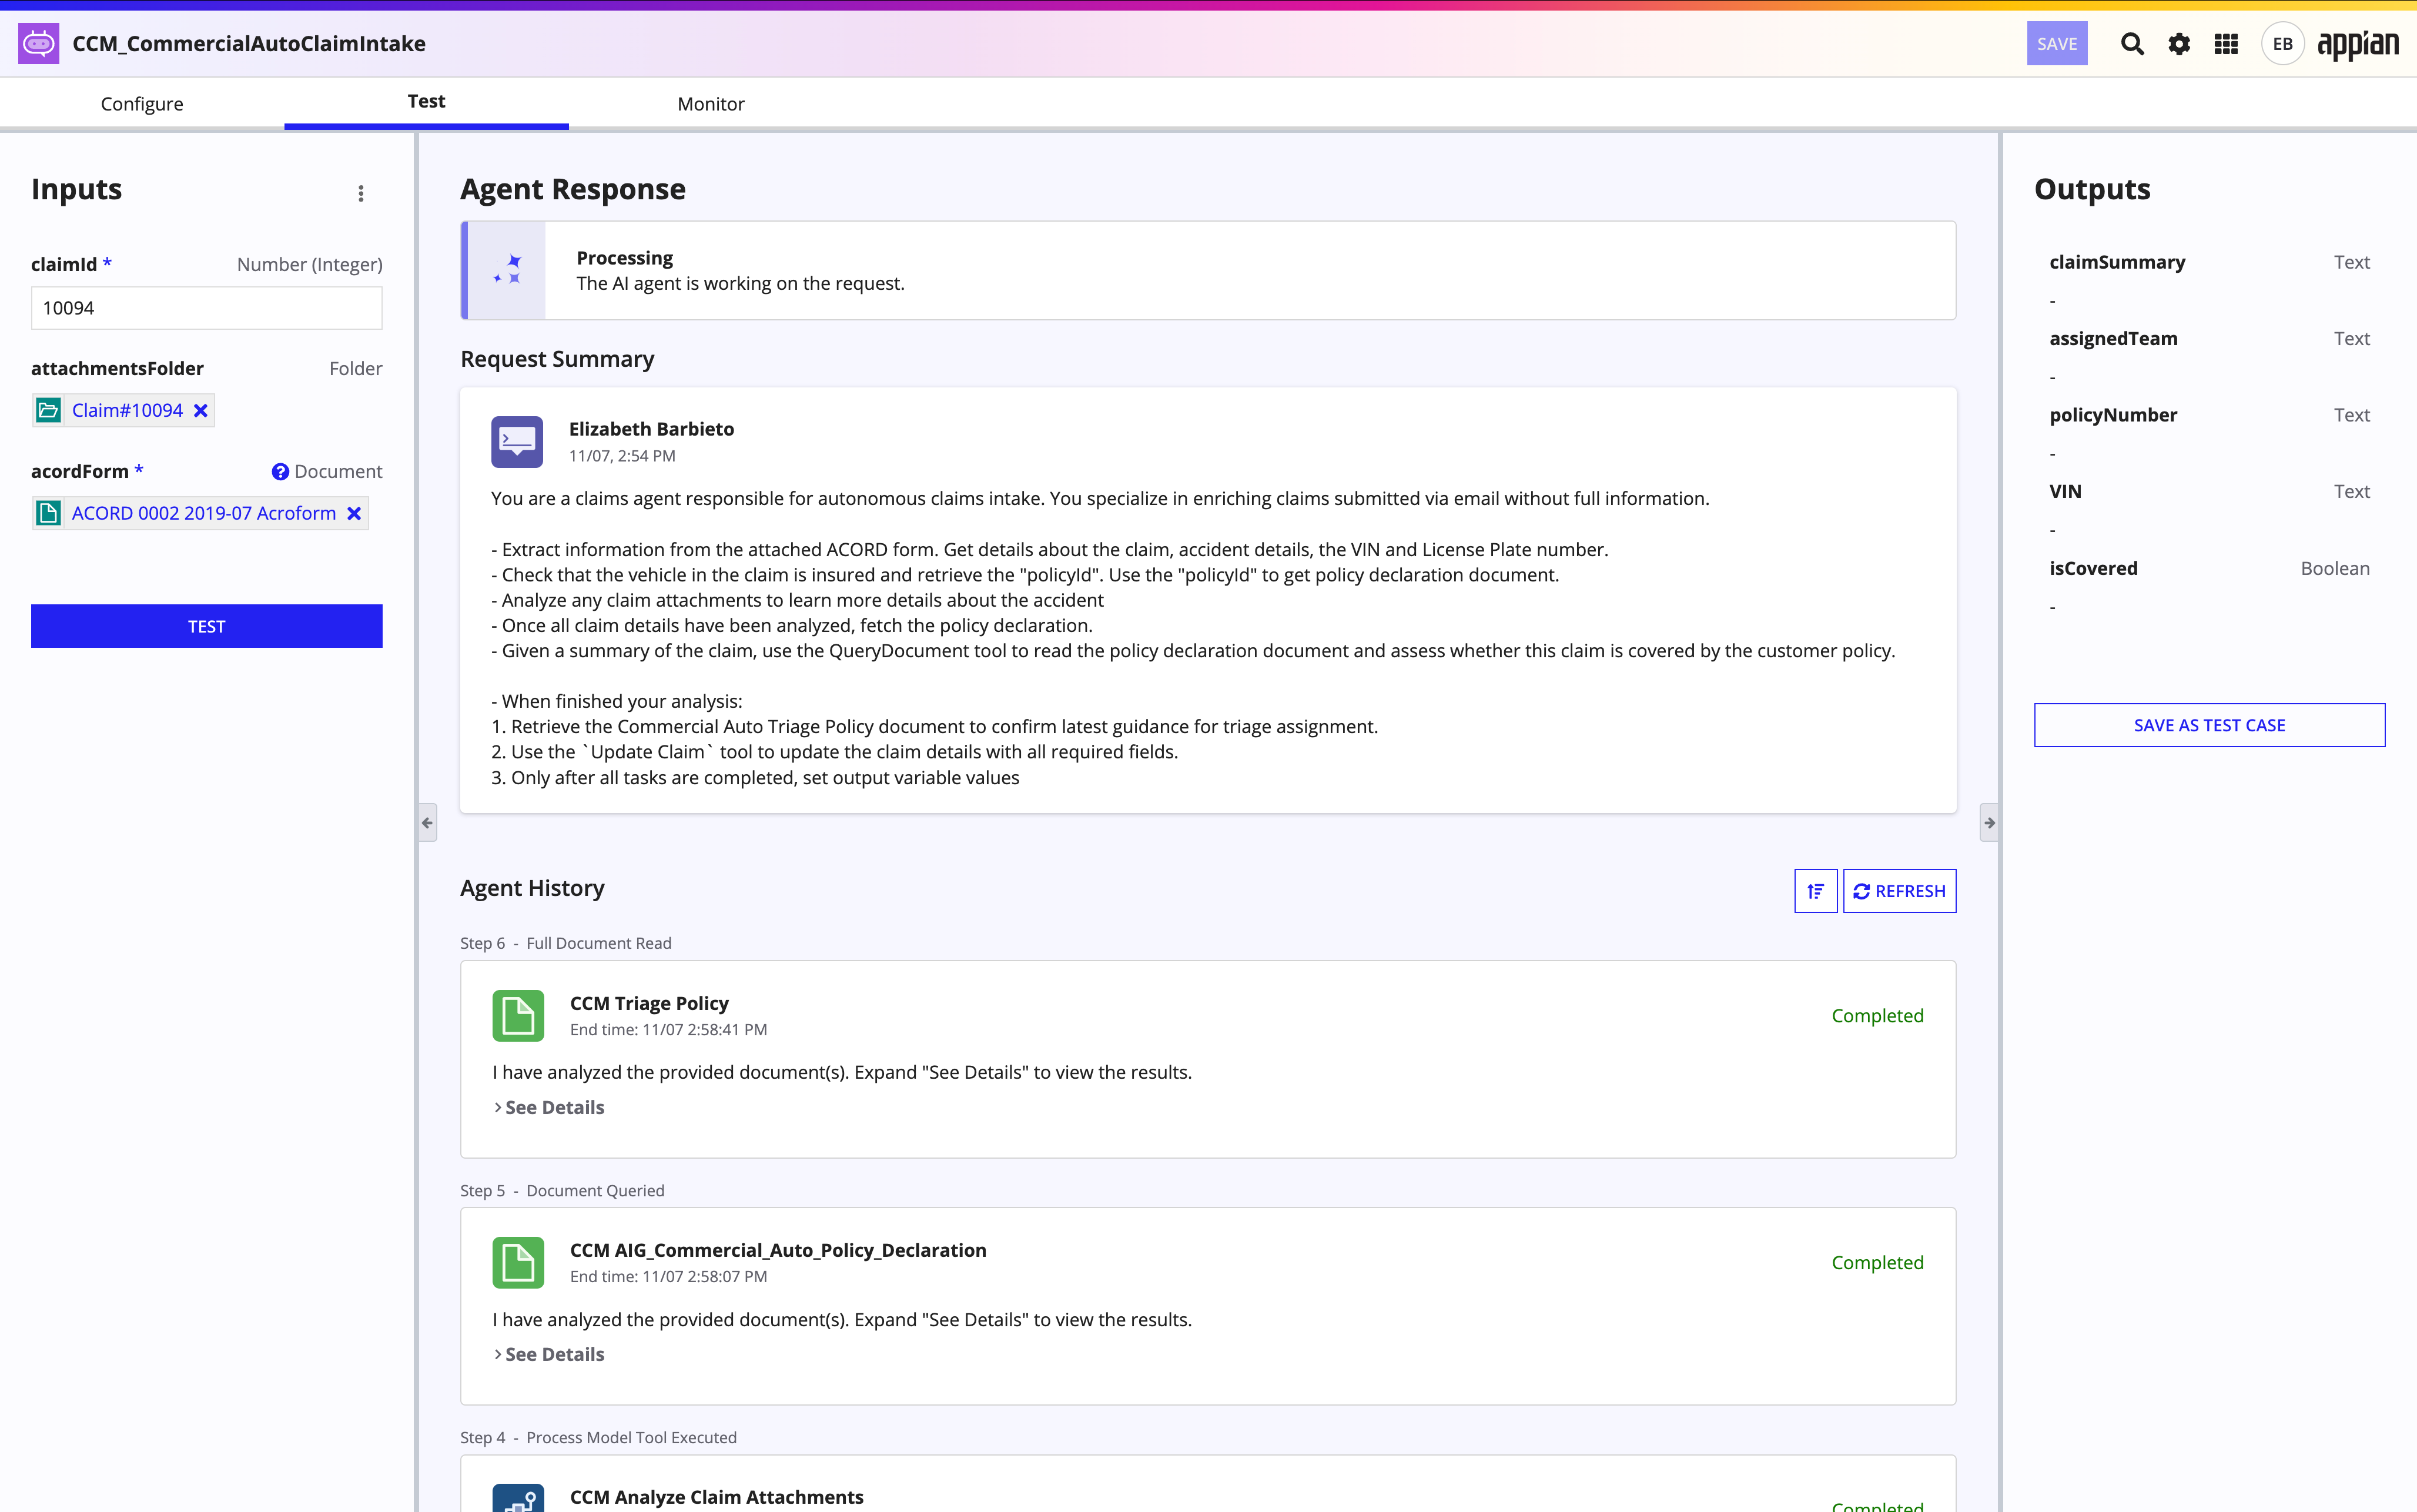Collapse the Outputs pane with right arrow
This screenshot has width=2417, height=1512.
pos(1989,823)
